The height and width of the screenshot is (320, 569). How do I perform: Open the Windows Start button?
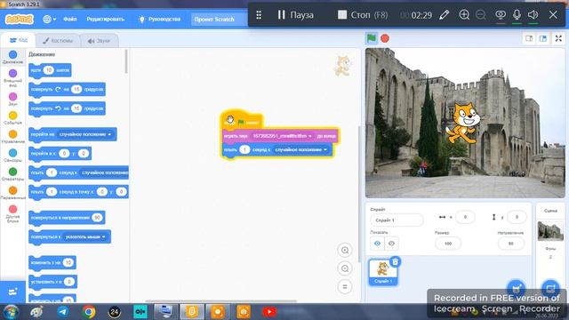point(11,312)
